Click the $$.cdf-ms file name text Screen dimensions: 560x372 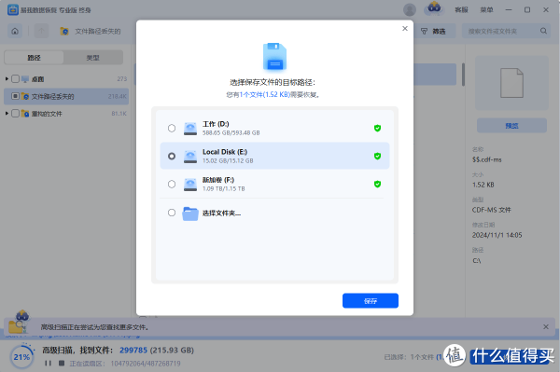(486, 159)
